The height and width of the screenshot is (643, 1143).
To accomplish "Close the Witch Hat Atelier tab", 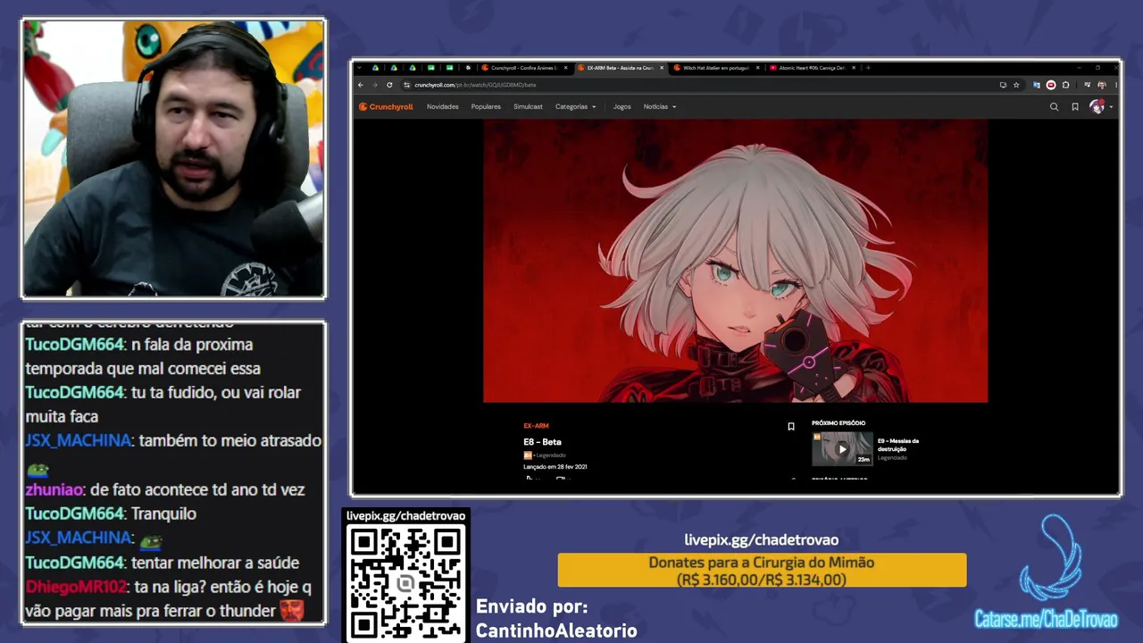I will (758, 68).
